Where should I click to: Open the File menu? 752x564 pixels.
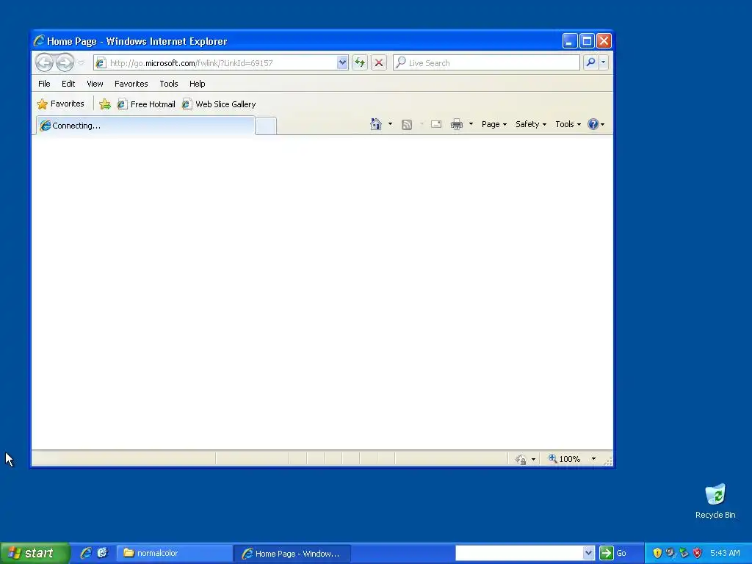tap(44, 84)
